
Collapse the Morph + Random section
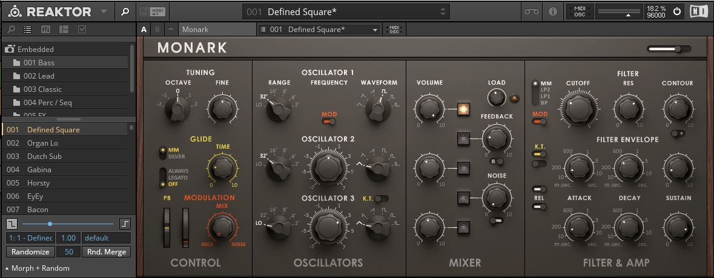pos(38,268)
